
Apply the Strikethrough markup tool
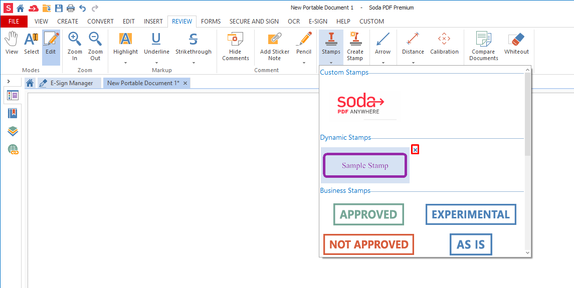click(x=194, y=44)
